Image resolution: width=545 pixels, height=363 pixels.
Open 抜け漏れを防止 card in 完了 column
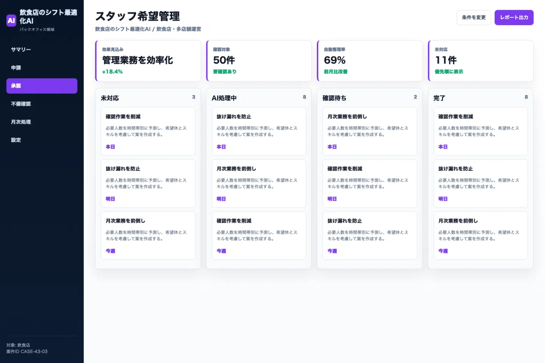tap(481, 183)
